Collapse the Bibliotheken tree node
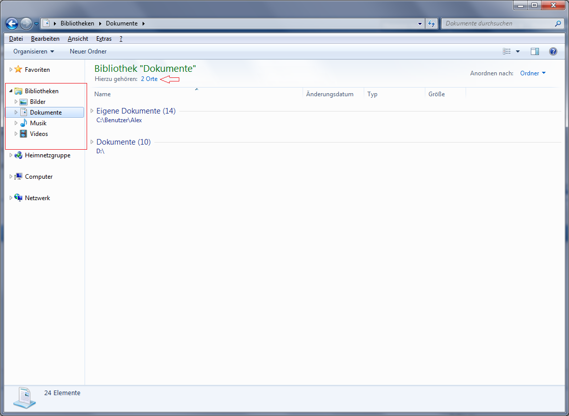 tap(11, 91)
